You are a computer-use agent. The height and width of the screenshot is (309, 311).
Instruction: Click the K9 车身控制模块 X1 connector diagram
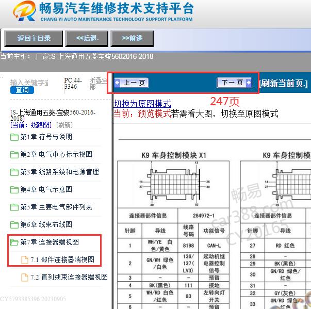173,184
